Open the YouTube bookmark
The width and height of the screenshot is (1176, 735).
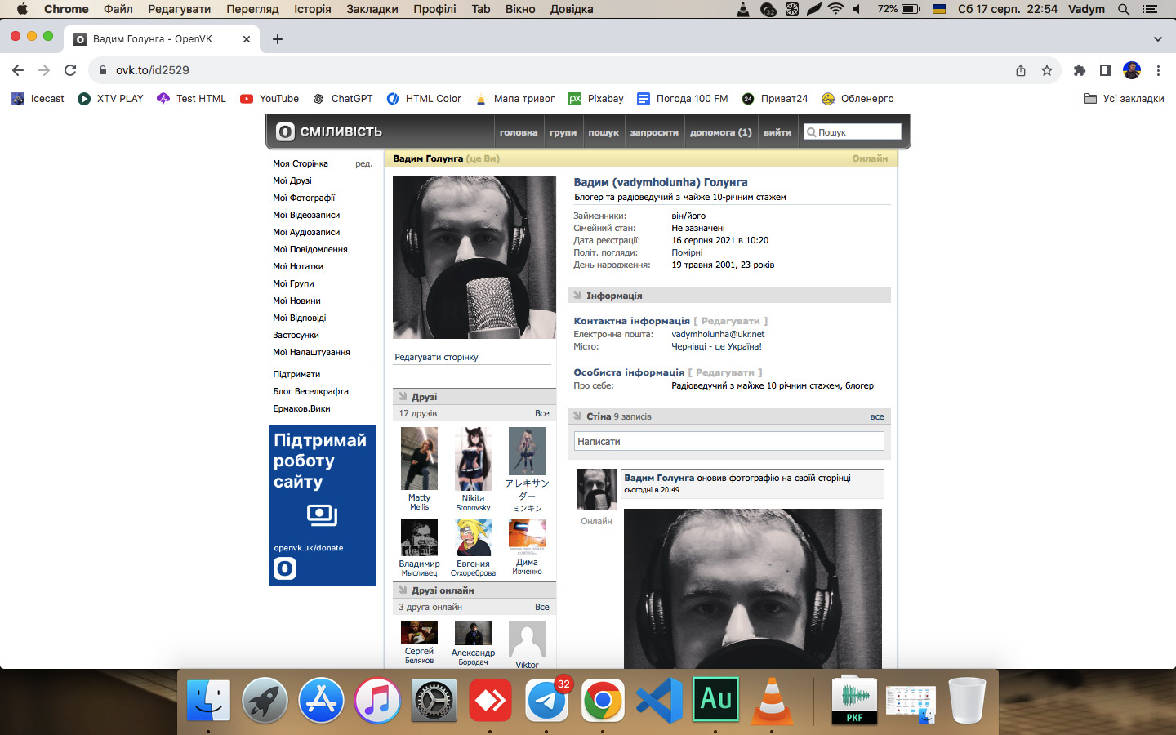pos(269,99)
